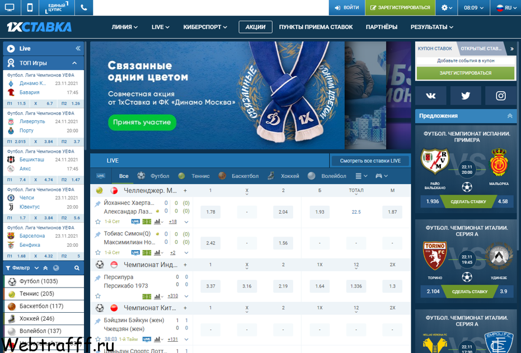The image size is (521, 353).
Task: Open ПУНКТЫ ПРИЕМА СТАВОК page
Action: (316, 27)
